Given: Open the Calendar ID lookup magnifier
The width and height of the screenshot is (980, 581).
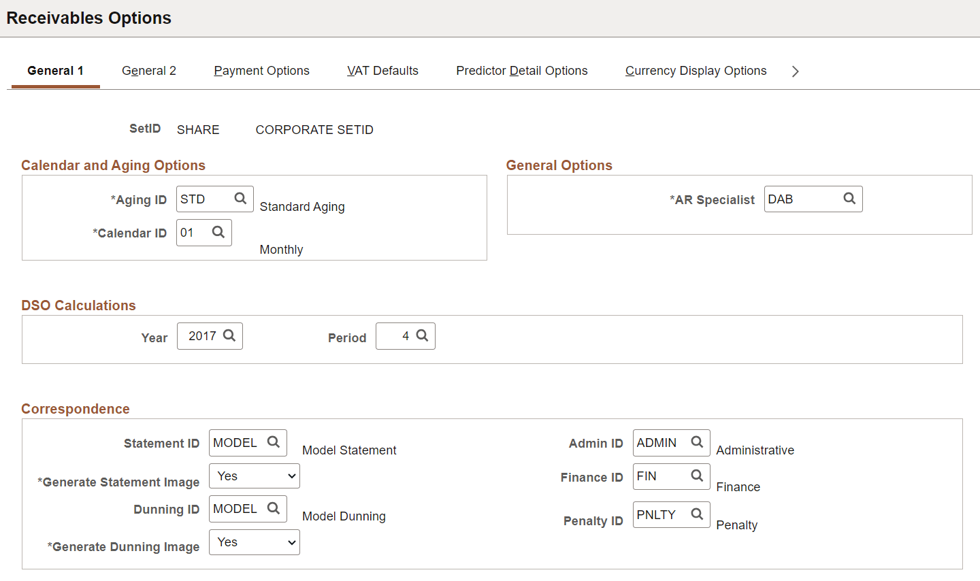Looking at the screenshot, I should pyautogui.click(x=218, y=232).
